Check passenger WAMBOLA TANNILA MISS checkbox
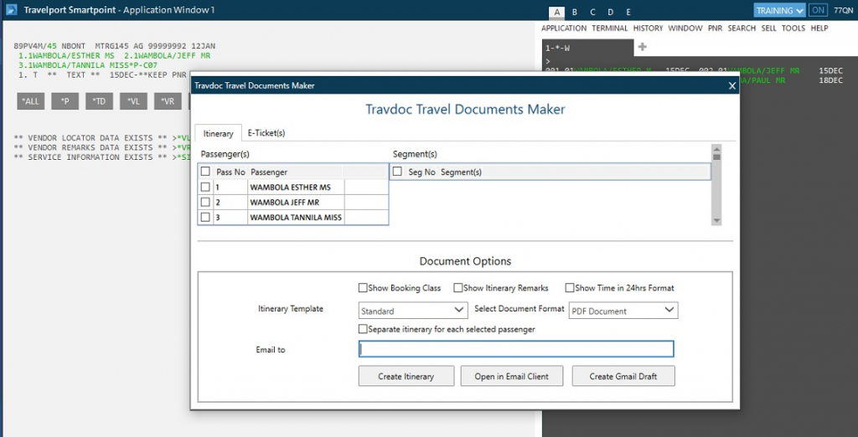The image size is (858, 437). pyautogui.click(x=205, y=217)
